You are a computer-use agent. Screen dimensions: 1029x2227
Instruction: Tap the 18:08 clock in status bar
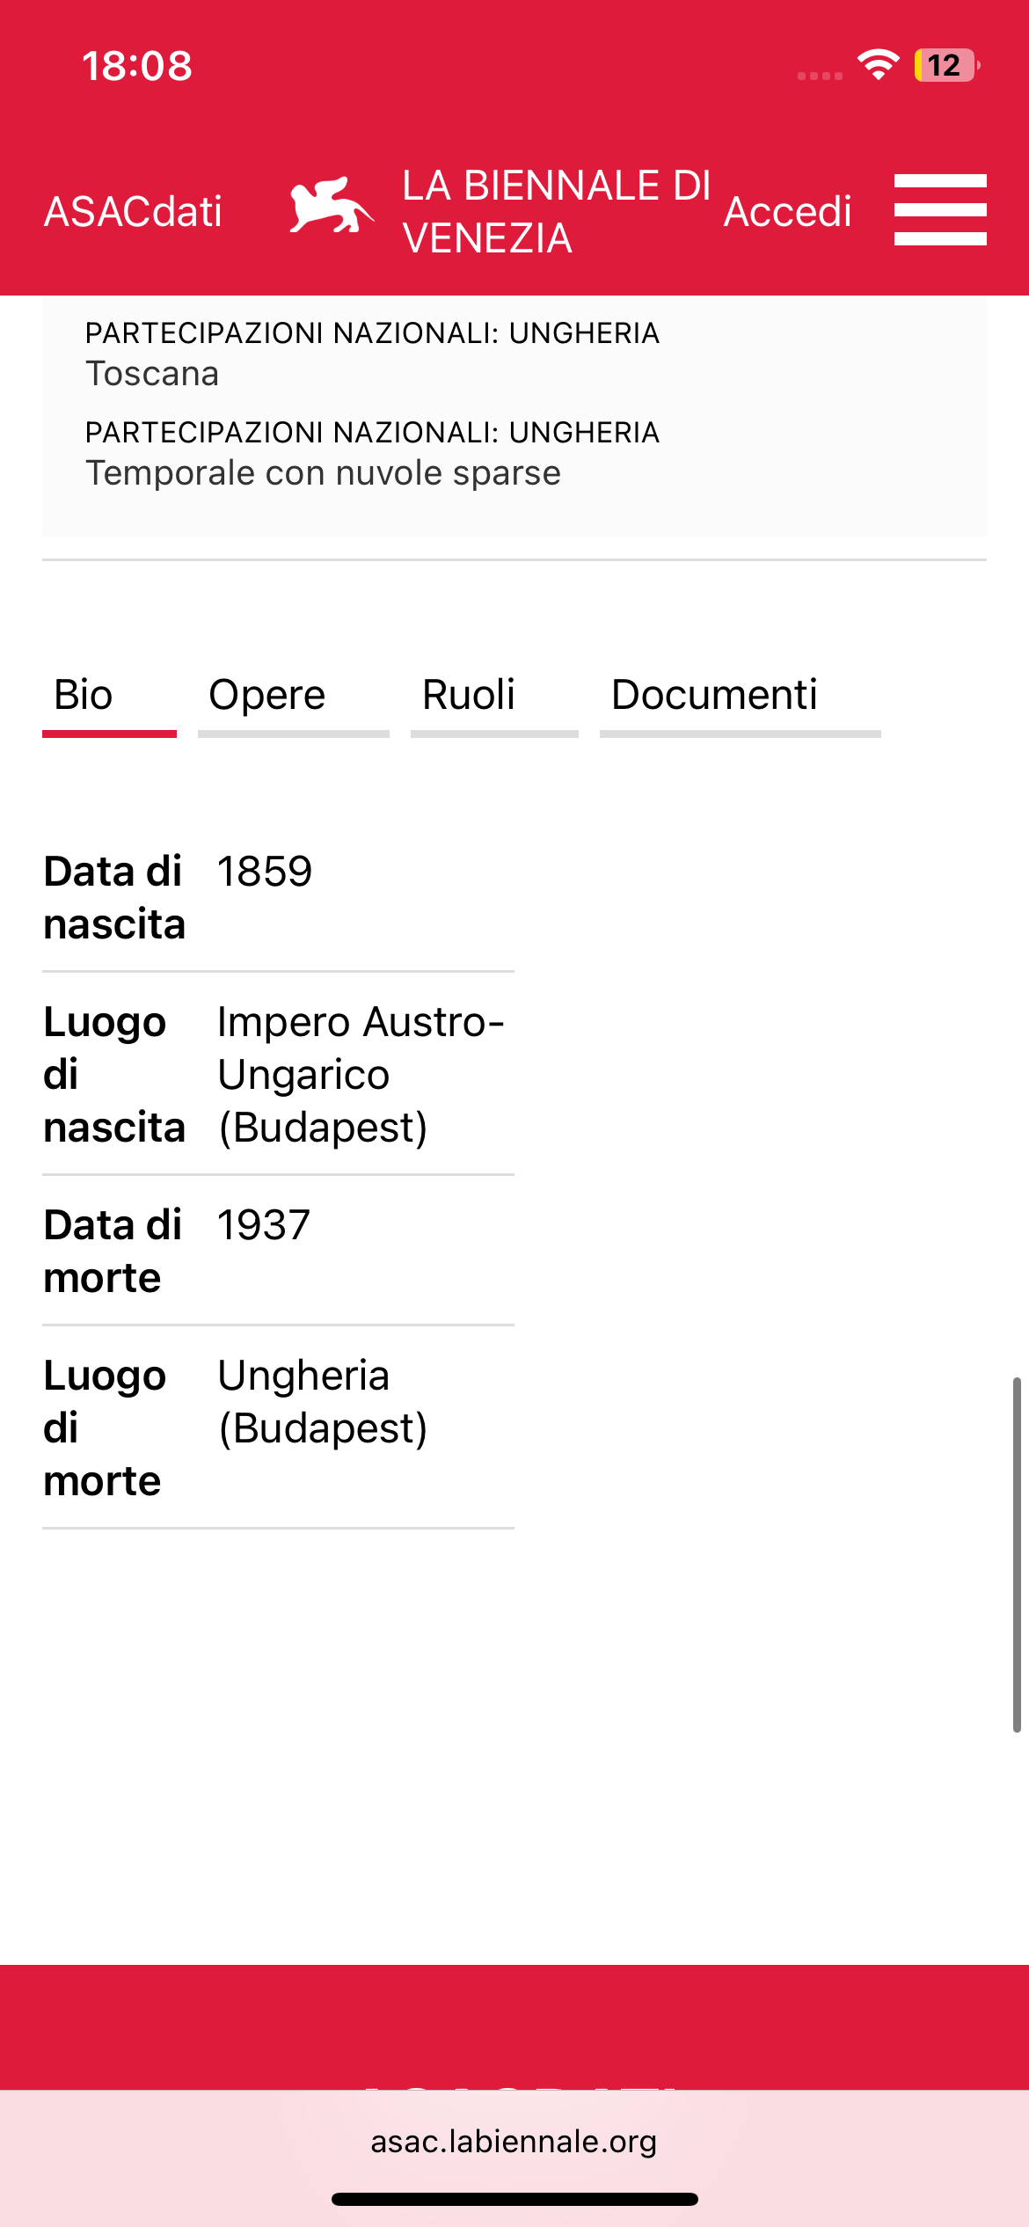(137, 66)
